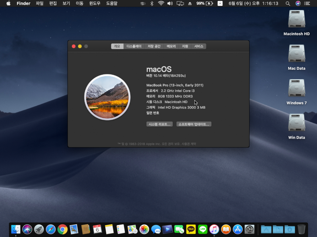Open Spotlight search in menu bar
Image resolution: width=317 pixels, height=237 pixels.
288,3
